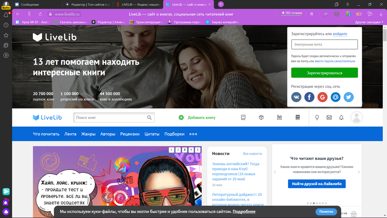Open the book icon in LiveLib header
Screen dimensions: 387x218
pos(243,118)
